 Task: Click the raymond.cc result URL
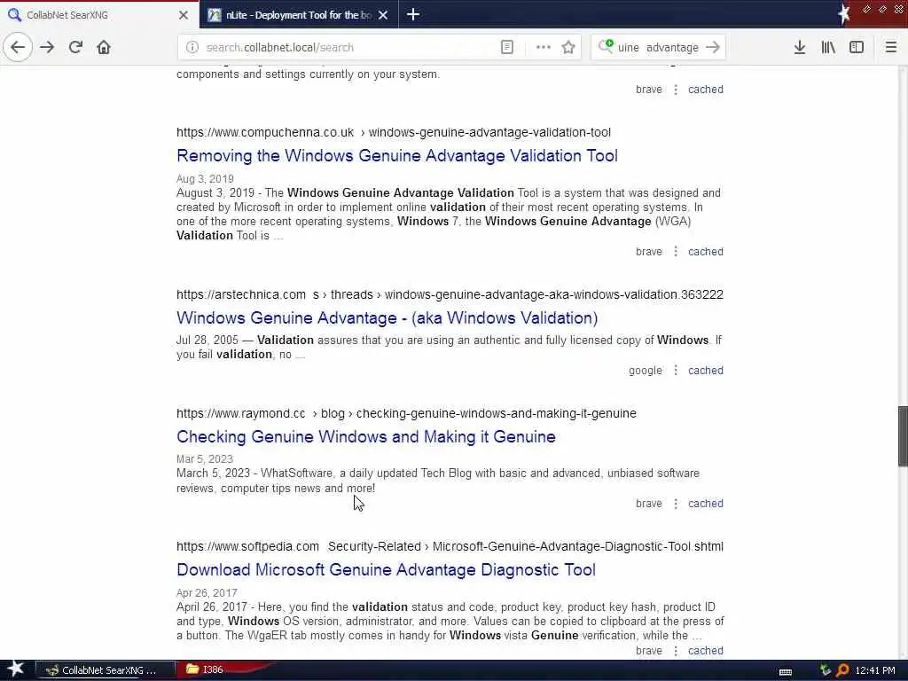point(406,413)
